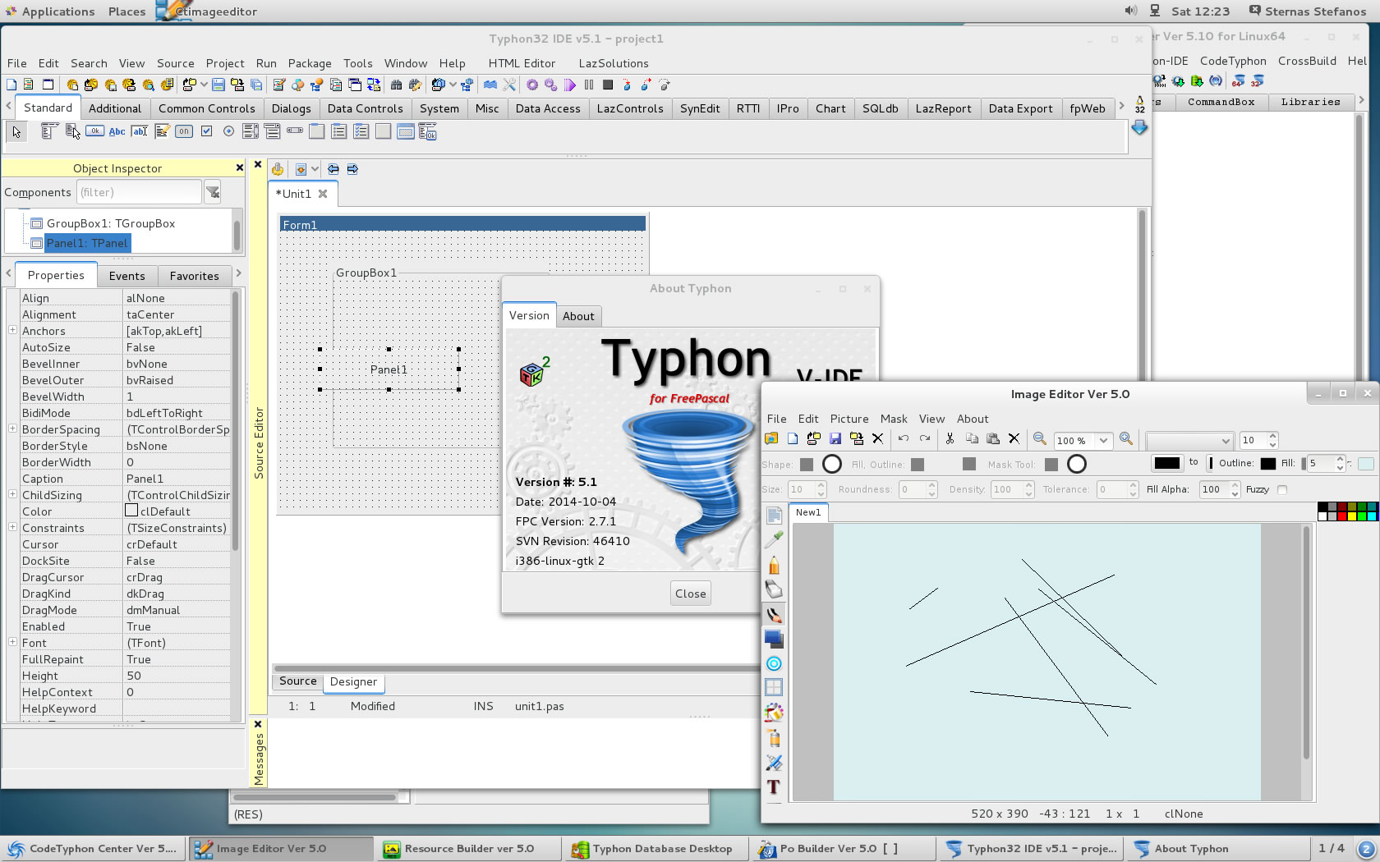Click Zoom In magnifier in Image Editor

click(x=1126, y=439)
